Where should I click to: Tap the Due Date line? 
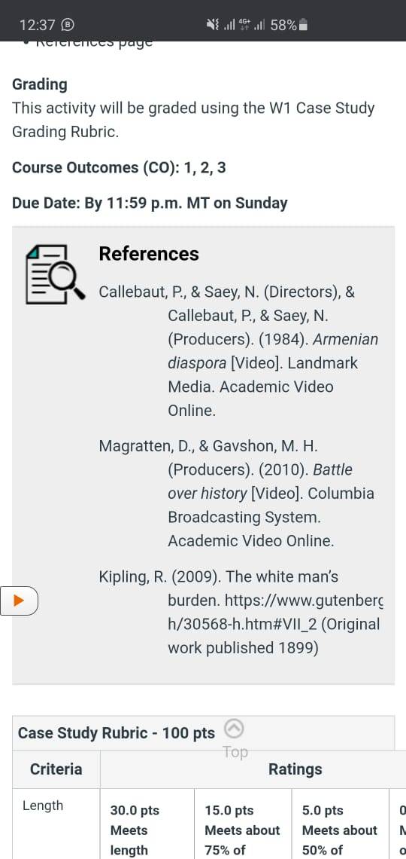pos(150,203)
